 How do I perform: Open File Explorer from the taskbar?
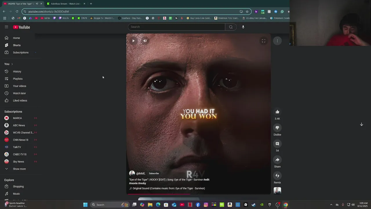click(150, 205)
